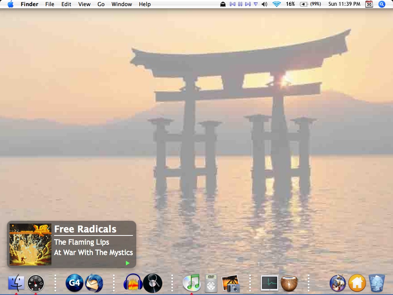Open the Go menu

pyautogui.click(x=101, y=4)
